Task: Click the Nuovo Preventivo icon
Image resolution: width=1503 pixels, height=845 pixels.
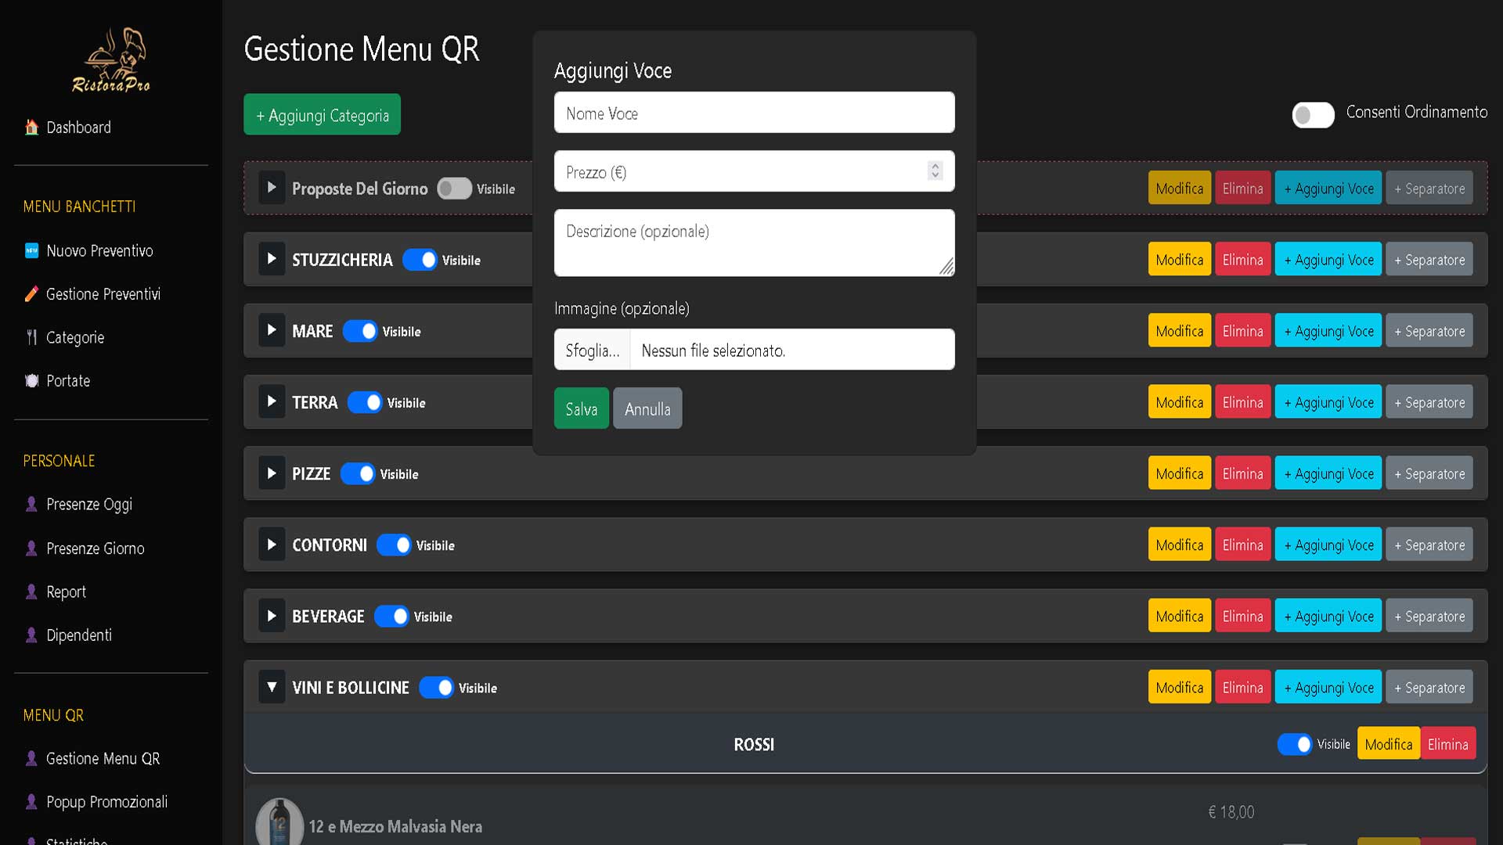Action: coord(31,250)
